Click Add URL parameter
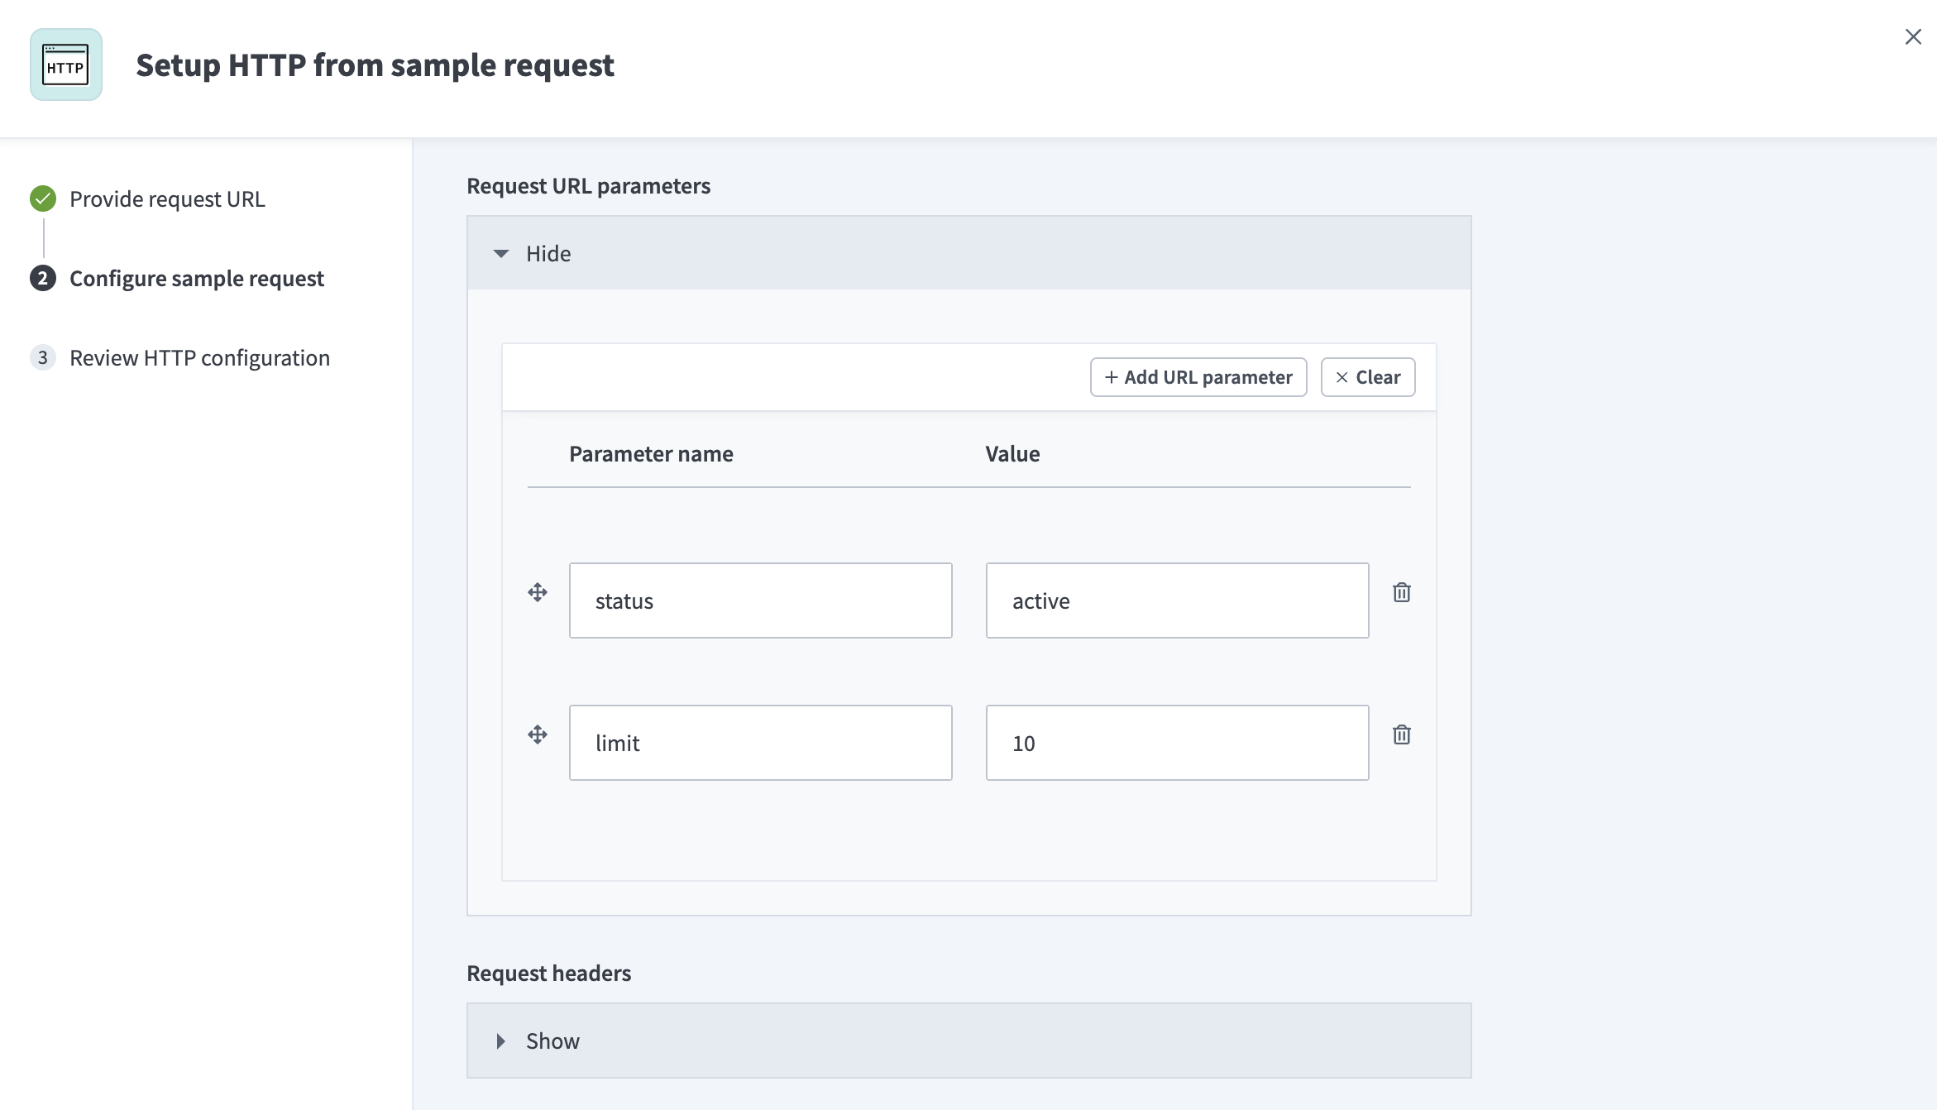 [1198, 377]
